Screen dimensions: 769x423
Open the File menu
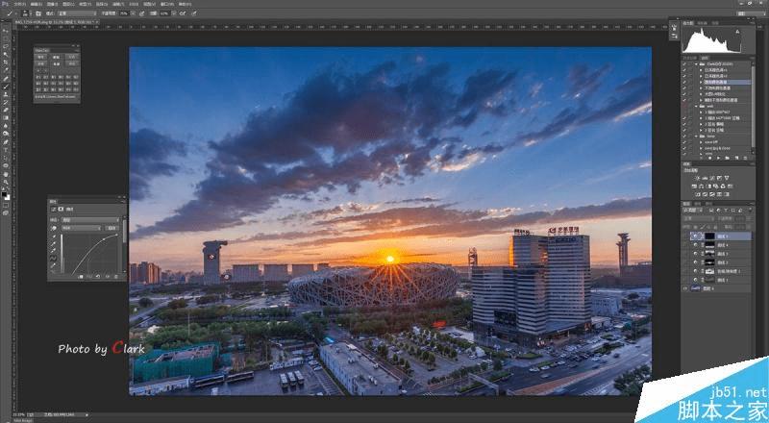pos(19,5)
